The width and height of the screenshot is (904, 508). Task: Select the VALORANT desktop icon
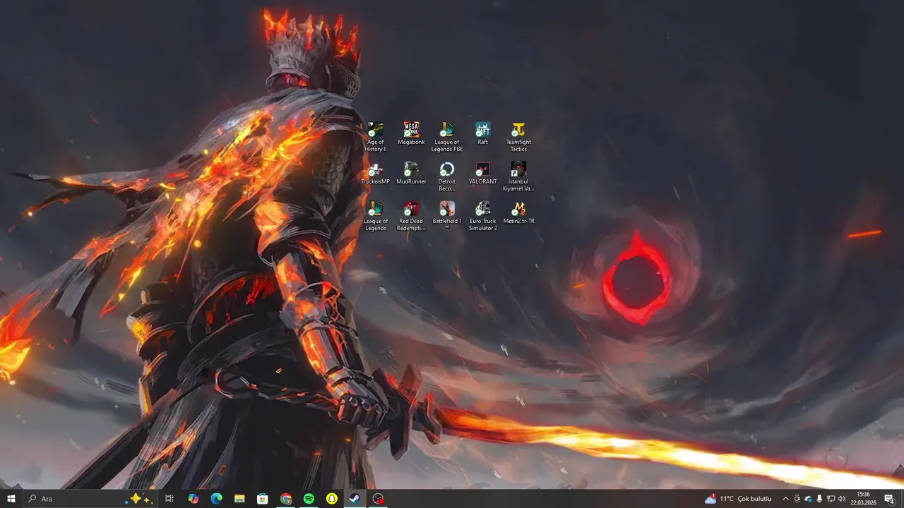click(x=482, y=173)
